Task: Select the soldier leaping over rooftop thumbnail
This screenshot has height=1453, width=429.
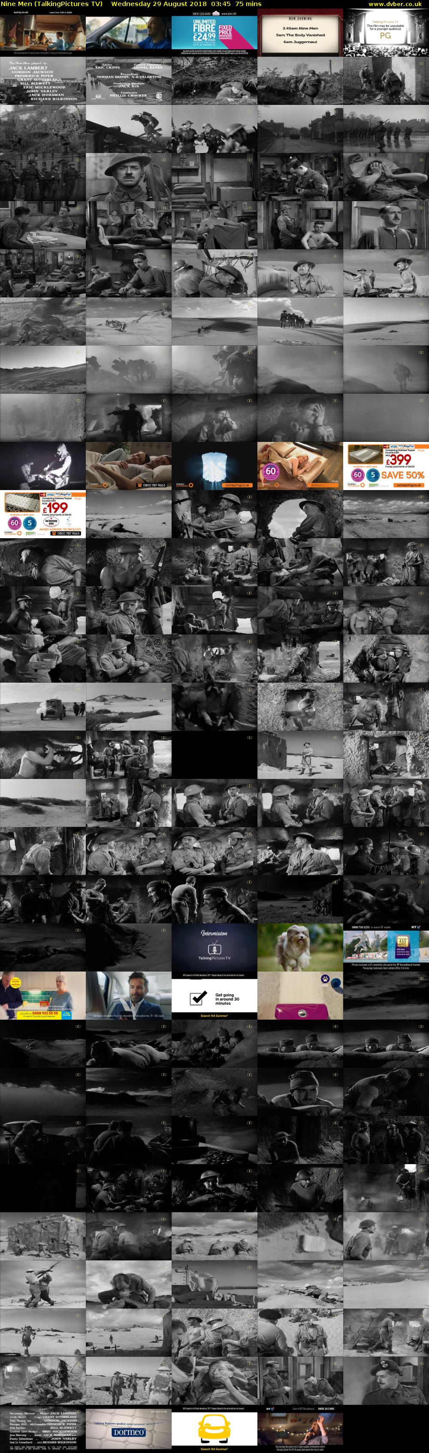Action: pos(128,129)
